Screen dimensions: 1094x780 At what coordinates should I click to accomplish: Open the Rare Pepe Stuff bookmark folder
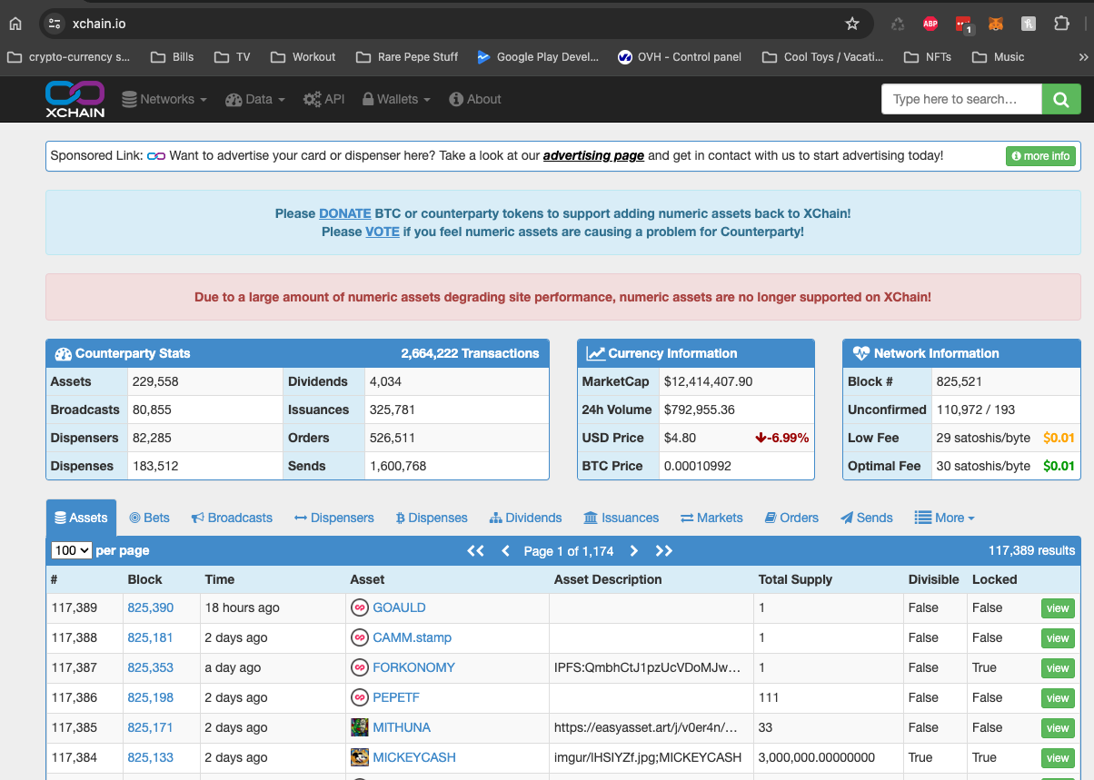407,56
